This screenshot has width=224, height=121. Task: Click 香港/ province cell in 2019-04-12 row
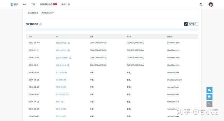click(x=129, y=94)
